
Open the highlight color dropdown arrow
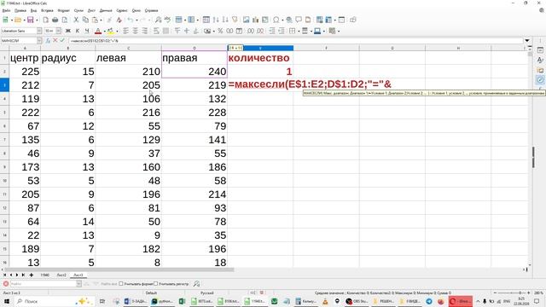[117, 31]
